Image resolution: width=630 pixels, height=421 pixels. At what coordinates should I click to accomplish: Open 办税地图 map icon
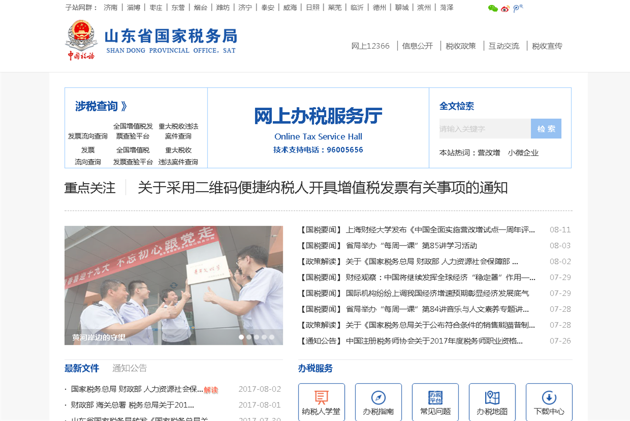(492, 402)
